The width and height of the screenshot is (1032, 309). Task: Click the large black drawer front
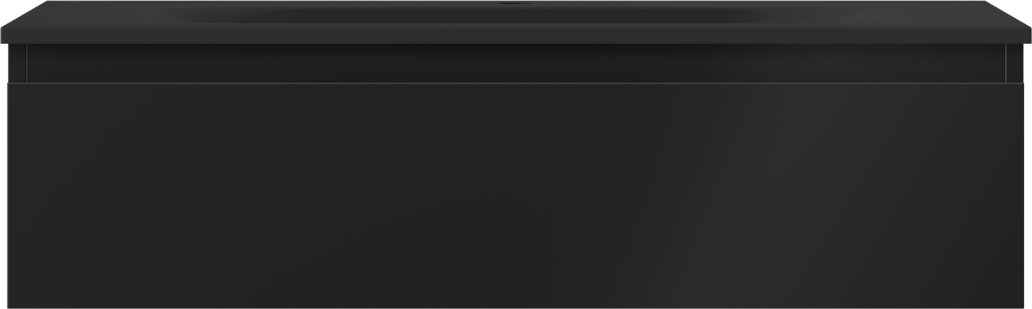[x=516, y=195]
